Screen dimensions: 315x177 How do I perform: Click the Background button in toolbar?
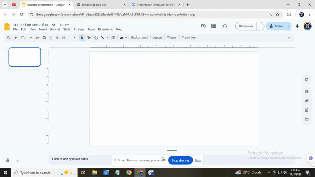139,37
